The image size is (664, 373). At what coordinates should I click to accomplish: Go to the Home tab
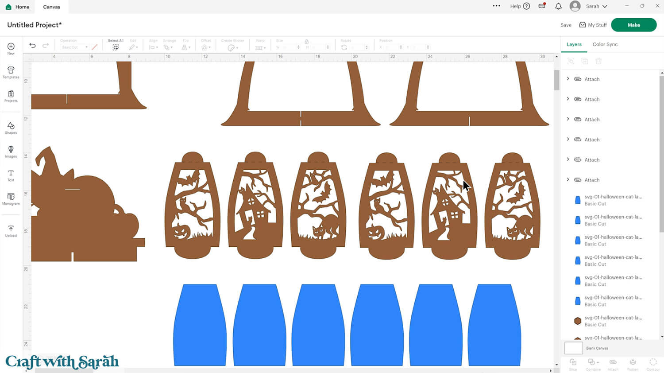tap(17, 7)
